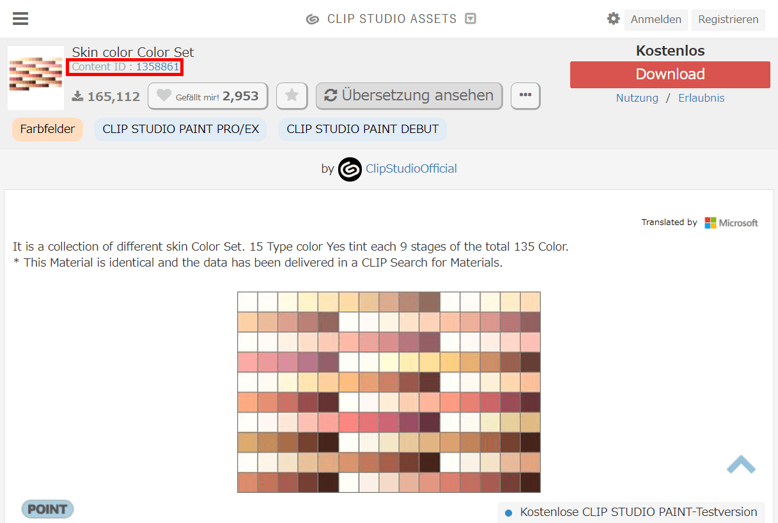Click the skin color palette preview image
Viewport: 778px width, 523px height.
(389, 392)
